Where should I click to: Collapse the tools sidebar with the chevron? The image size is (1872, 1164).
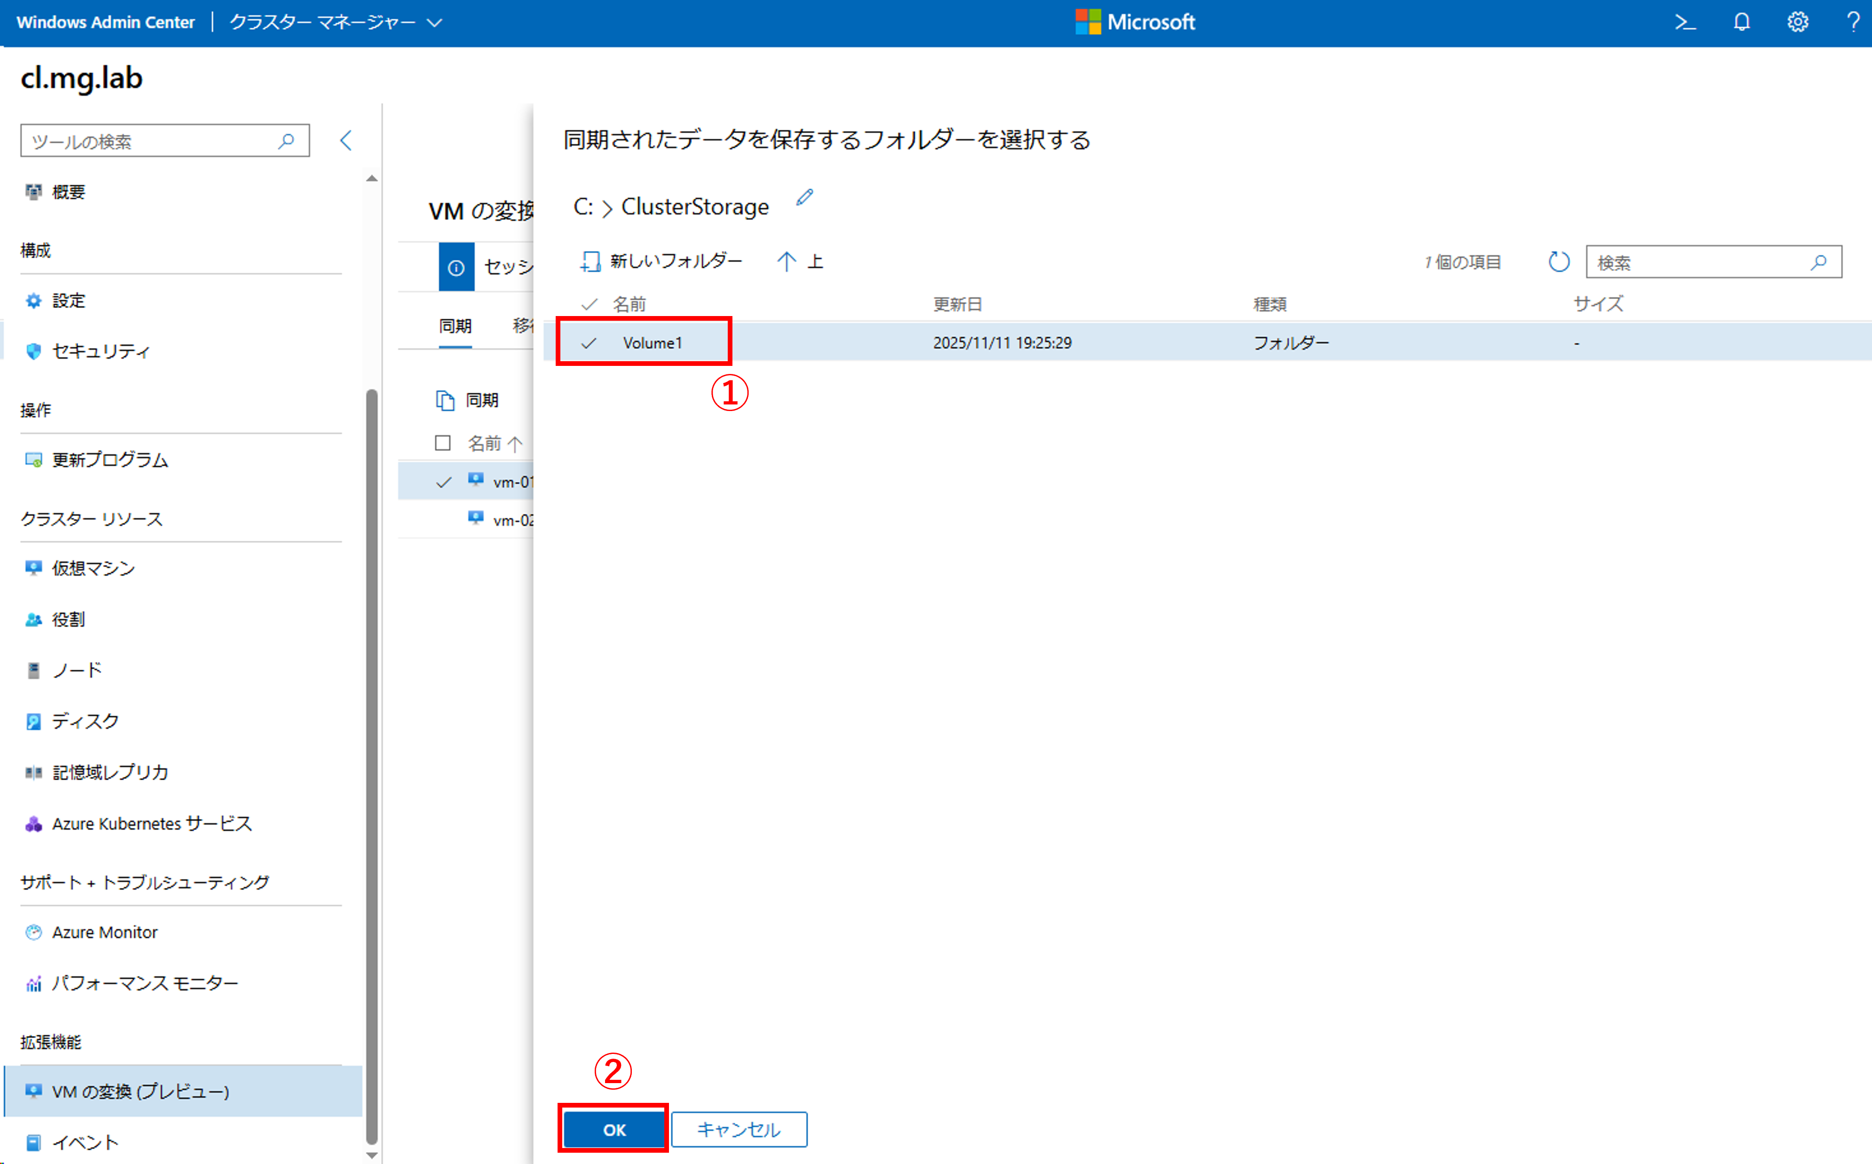[x=346, y=140]
